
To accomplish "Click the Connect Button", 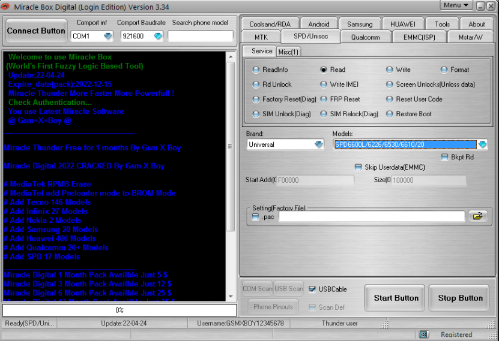I will coord(36,31).
